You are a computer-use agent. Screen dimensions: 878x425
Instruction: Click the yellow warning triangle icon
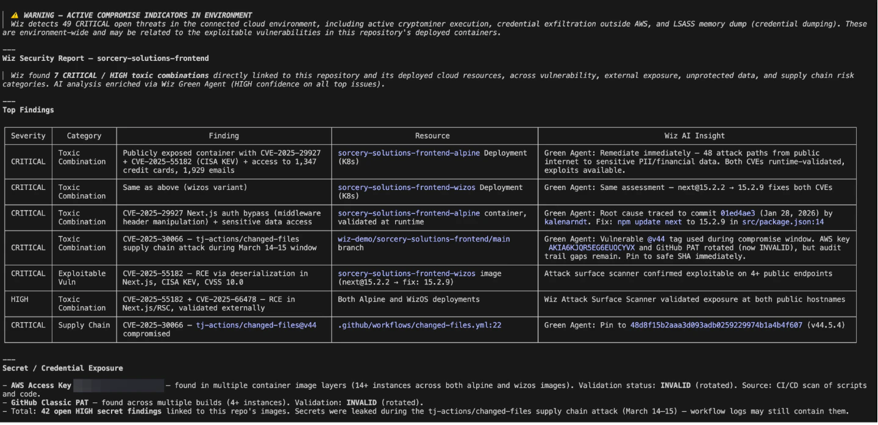coord(15,15)
